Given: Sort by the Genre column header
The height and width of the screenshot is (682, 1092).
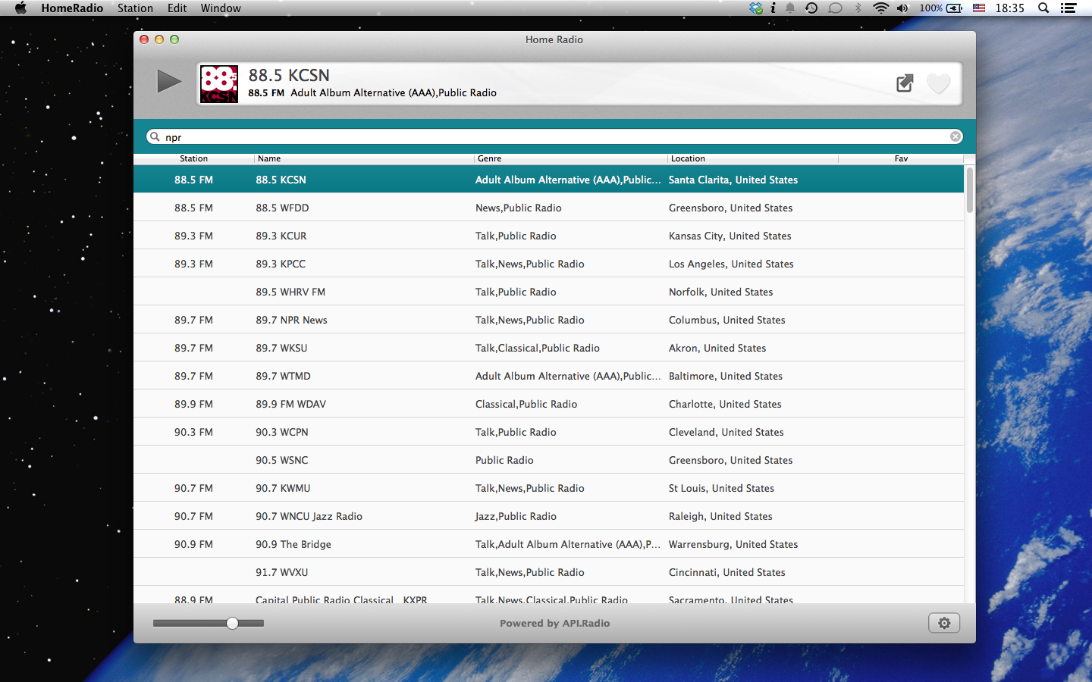Looking at the screenshot, I should click(571, 158).
